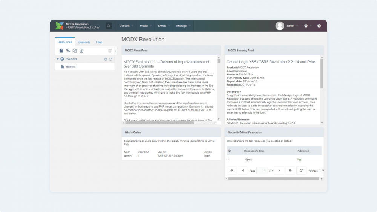This screenshot has width=377, height=212.
Task: Refresh the Website context tree
Action: click(x=110, y=59)
